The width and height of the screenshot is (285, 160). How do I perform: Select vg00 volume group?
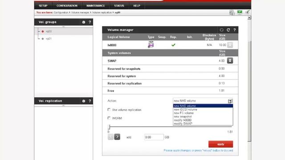(49, 32)
